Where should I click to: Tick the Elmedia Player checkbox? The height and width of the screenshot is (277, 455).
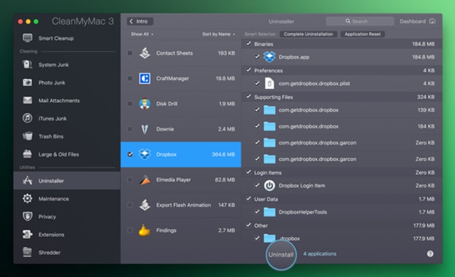point(130,179)
